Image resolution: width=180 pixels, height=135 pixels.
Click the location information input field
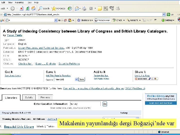point(85,104)
